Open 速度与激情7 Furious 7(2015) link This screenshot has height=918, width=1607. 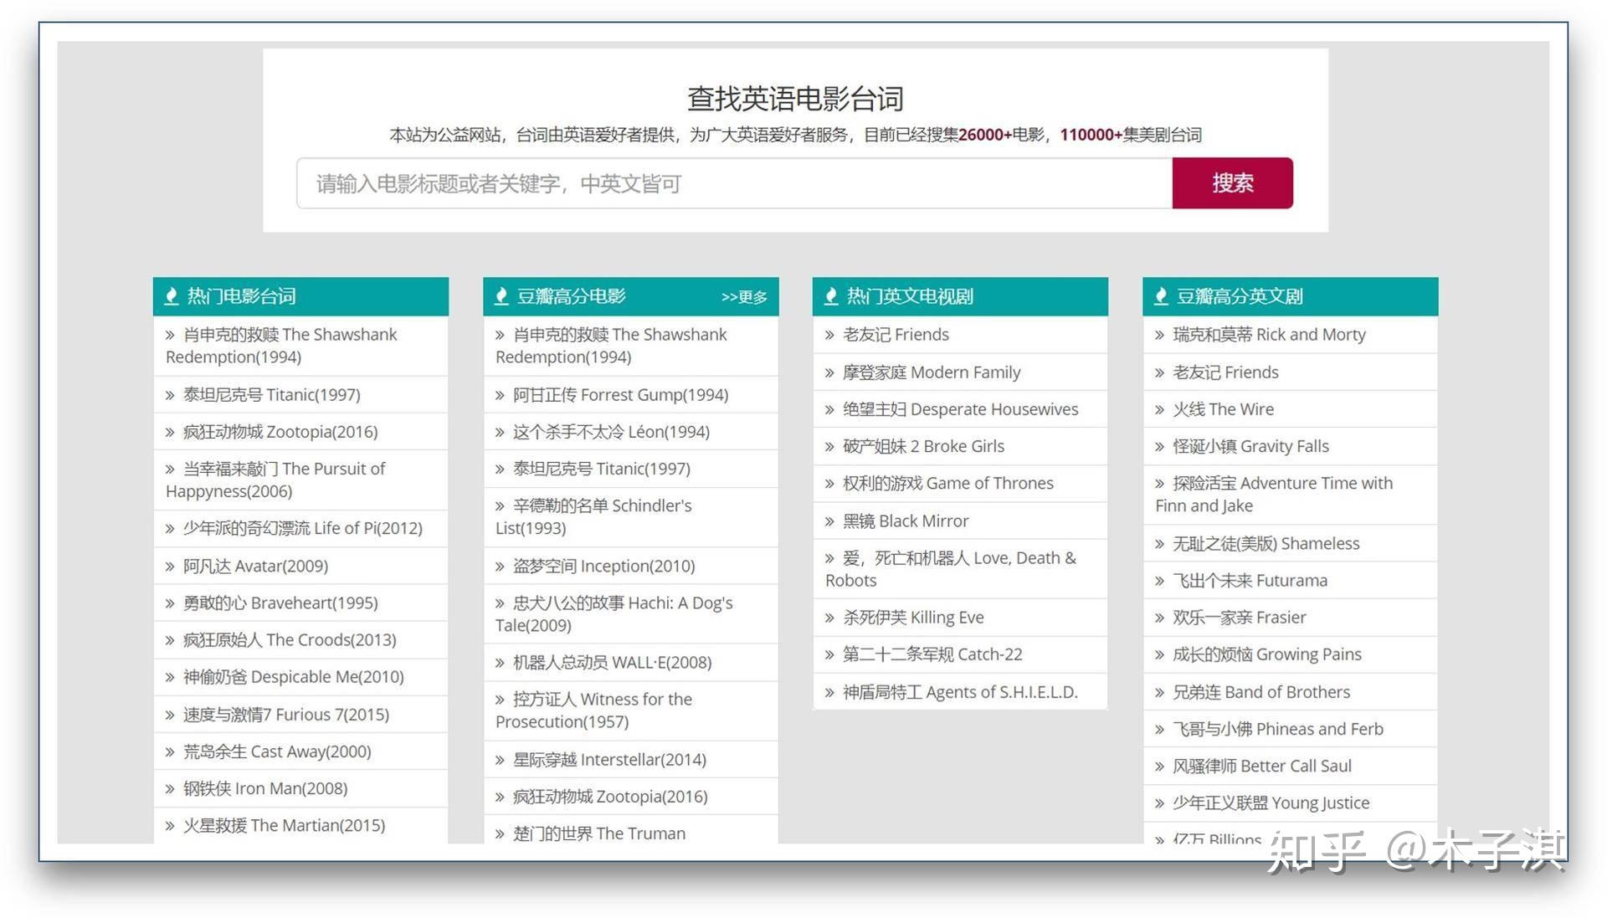[x=286, y=714]
